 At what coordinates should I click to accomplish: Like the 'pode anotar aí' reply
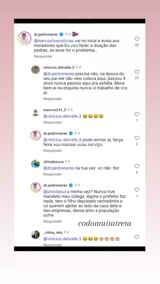(137, 138)
